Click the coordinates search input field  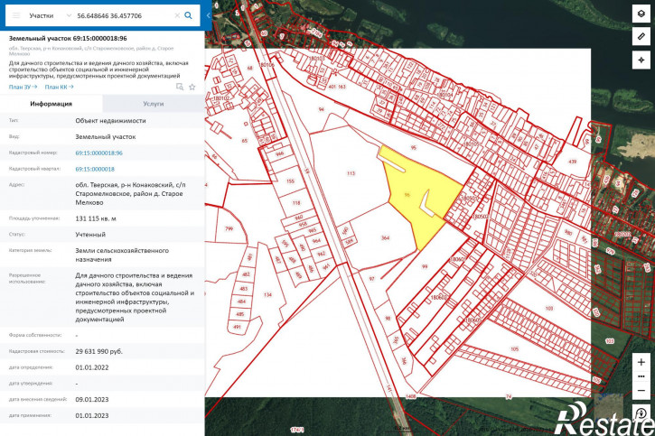(123, 15)
